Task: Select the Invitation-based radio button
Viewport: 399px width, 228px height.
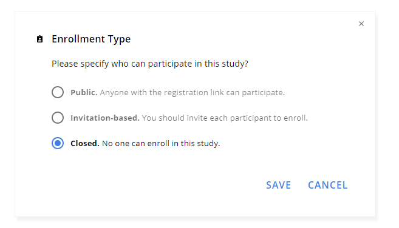Action: click(58, 118)
